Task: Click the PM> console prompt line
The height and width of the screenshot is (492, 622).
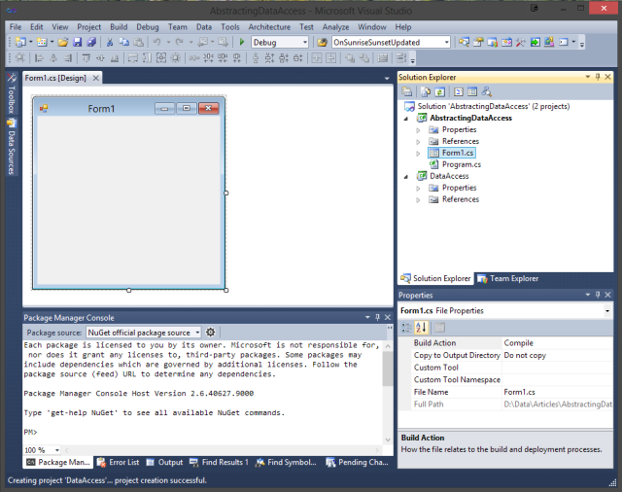Action: point(30,432)
